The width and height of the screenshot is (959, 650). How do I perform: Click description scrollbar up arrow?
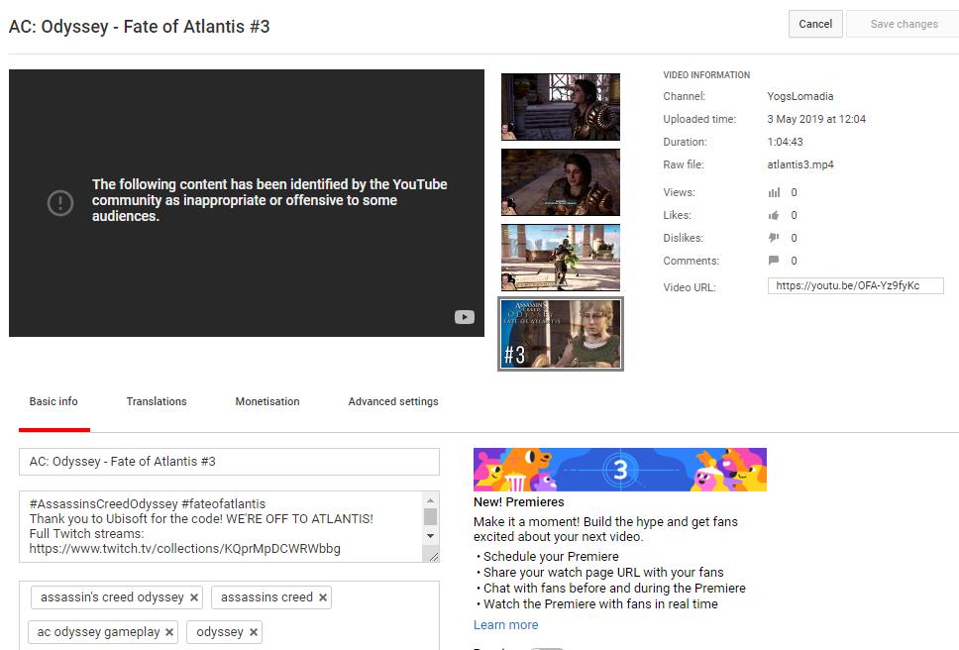pos(431,500)
